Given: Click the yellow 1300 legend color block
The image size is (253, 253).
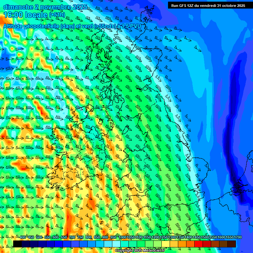Looking at the screenshot, I should tap(166, 244).
